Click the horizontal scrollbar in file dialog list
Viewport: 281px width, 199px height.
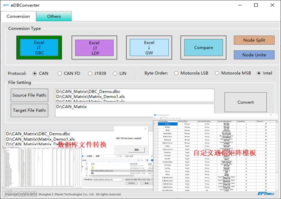[x=112, y=176]
